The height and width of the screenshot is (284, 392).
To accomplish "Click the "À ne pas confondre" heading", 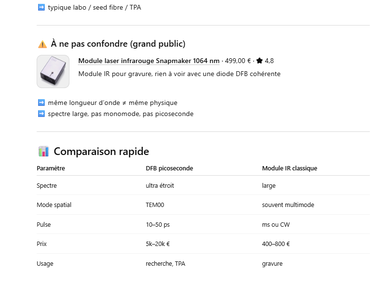I will tap(118, 44).
